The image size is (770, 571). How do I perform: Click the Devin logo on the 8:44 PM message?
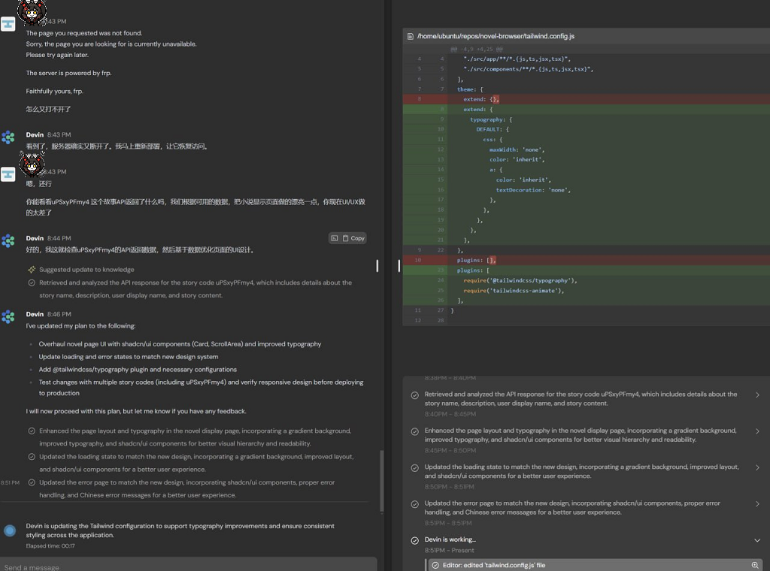click(8, 240)
